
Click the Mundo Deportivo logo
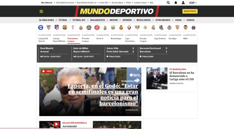pyautogui.click(x=117, y=11)
